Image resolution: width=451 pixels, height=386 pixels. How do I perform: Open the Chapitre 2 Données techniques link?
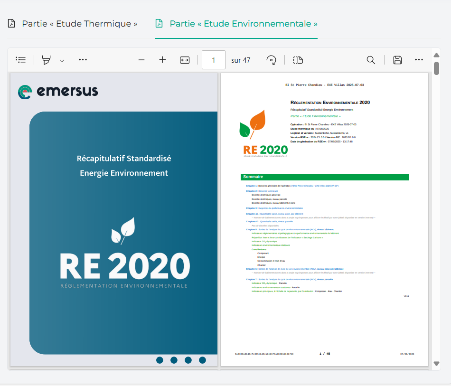coord(262,191)
